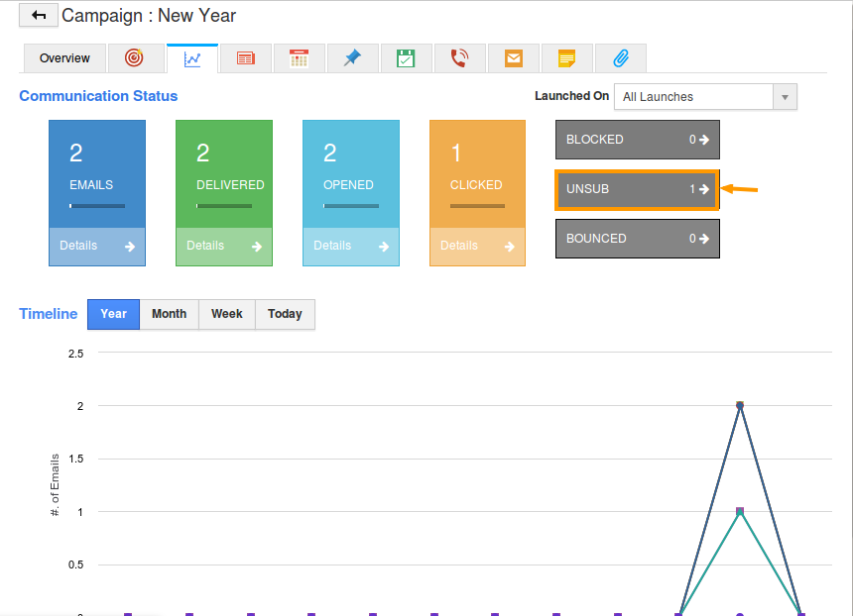853x616 pixels.
Task: Click the BLOCKED count button
Action: [637, 140]
